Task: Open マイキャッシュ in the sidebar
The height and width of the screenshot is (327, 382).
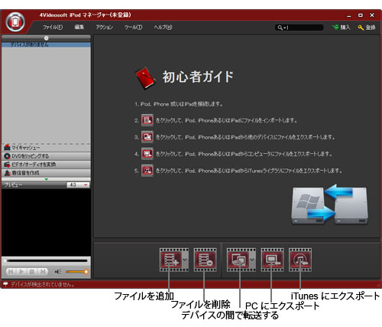Action: 46,148
